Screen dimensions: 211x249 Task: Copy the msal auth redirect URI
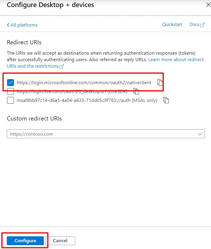[x=166, y=100]
